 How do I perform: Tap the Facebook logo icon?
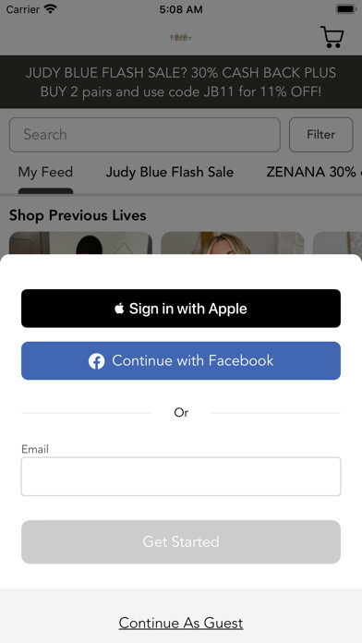tap(96, 361)
